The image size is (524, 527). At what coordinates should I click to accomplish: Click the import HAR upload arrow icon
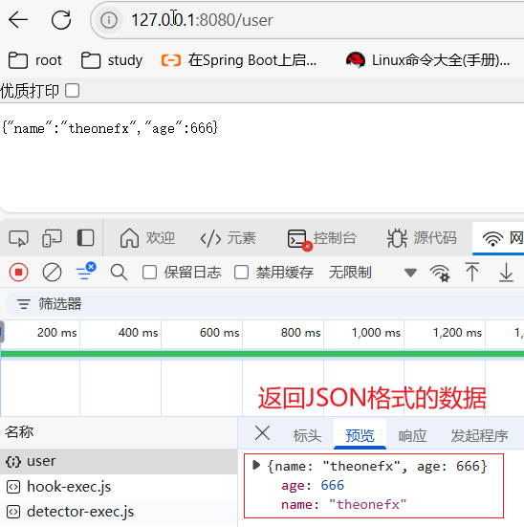(472, 272)
